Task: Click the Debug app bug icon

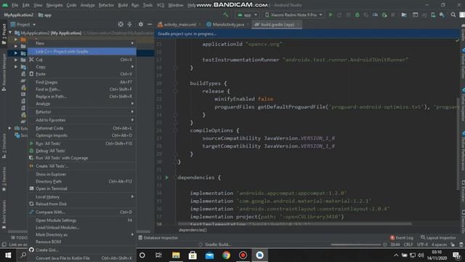Action: coord(357,15)
